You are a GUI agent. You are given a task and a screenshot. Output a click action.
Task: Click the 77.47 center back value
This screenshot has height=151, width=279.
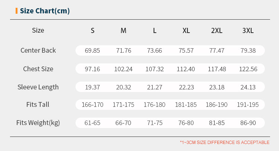pyautogui.click(x=217, y=50)
